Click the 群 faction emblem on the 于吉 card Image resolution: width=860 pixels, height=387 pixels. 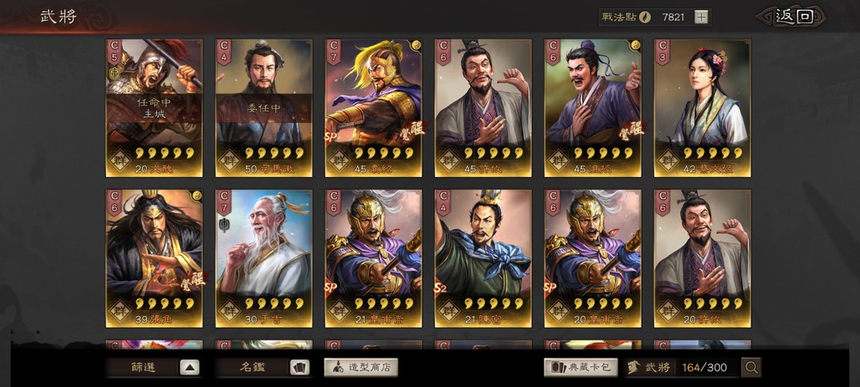(x=230, y=312)
